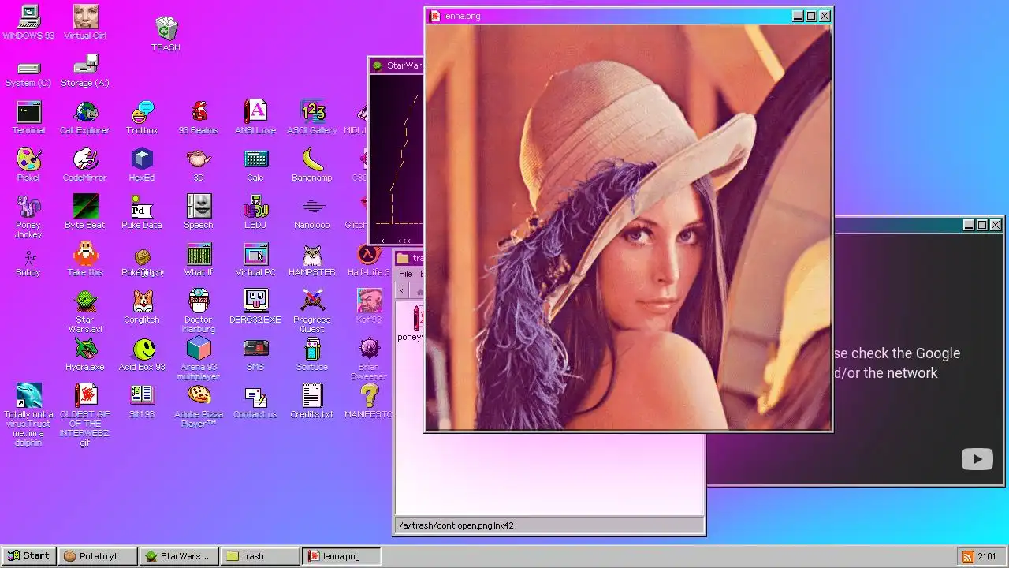Image resolution: width=1009 pixels, height=568 pixels.
Task: Open the Corglitch icon
Action: pos(142,306)
